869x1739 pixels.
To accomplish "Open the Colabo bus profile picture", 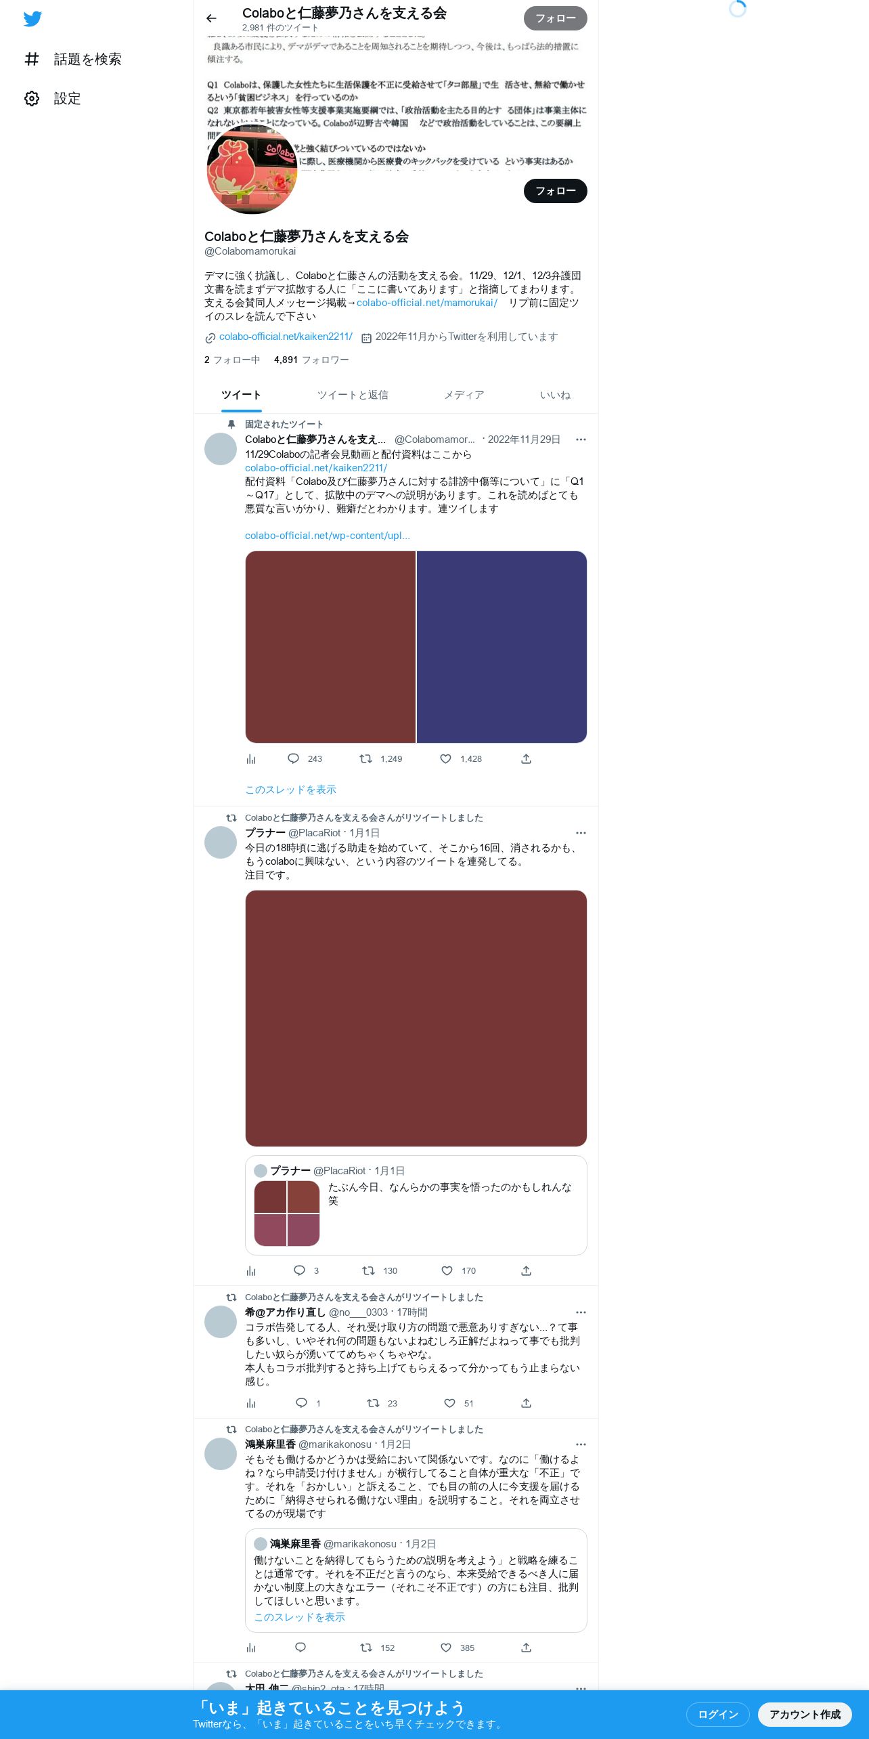I will pyautogui.click(x=252, y=169).
